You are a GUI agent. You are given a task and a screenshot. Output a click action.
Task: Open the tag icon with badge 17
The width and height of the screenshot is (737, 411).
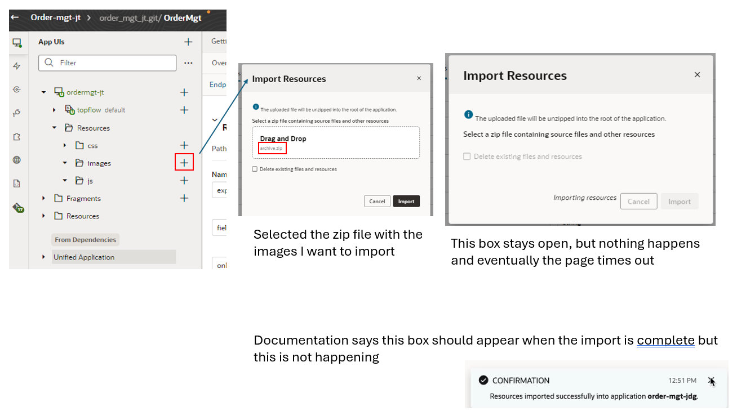[18, 208]
